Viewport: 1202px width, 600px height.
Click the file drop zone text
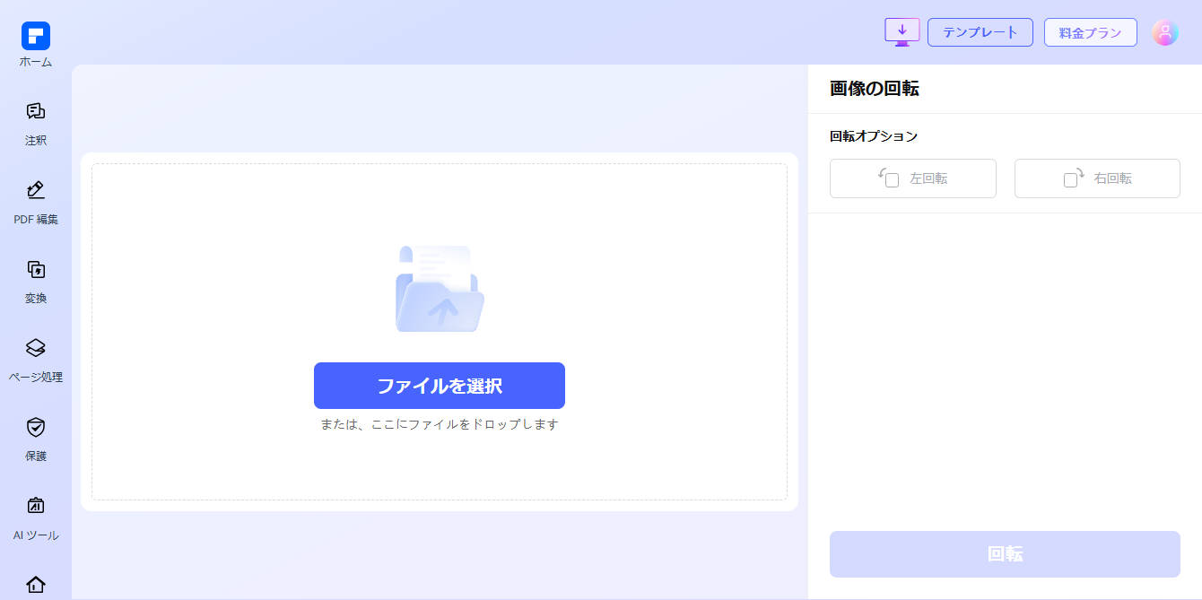click(x=440, y=424)
